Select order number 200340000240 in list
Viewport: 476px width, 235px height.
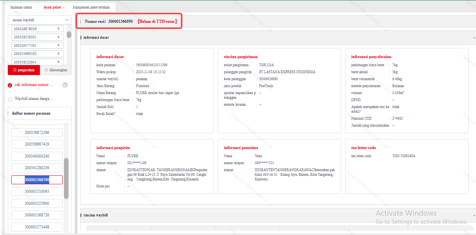[37, 156]
